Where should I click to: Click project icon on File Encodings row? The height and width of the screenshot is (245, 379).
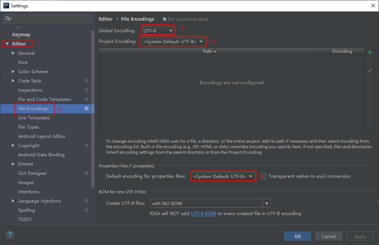click(86, 109)
